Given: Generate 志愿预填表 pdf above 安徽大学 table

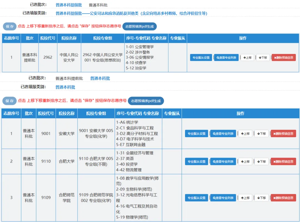Looking at the screenshot, I should tap(146, 101).
